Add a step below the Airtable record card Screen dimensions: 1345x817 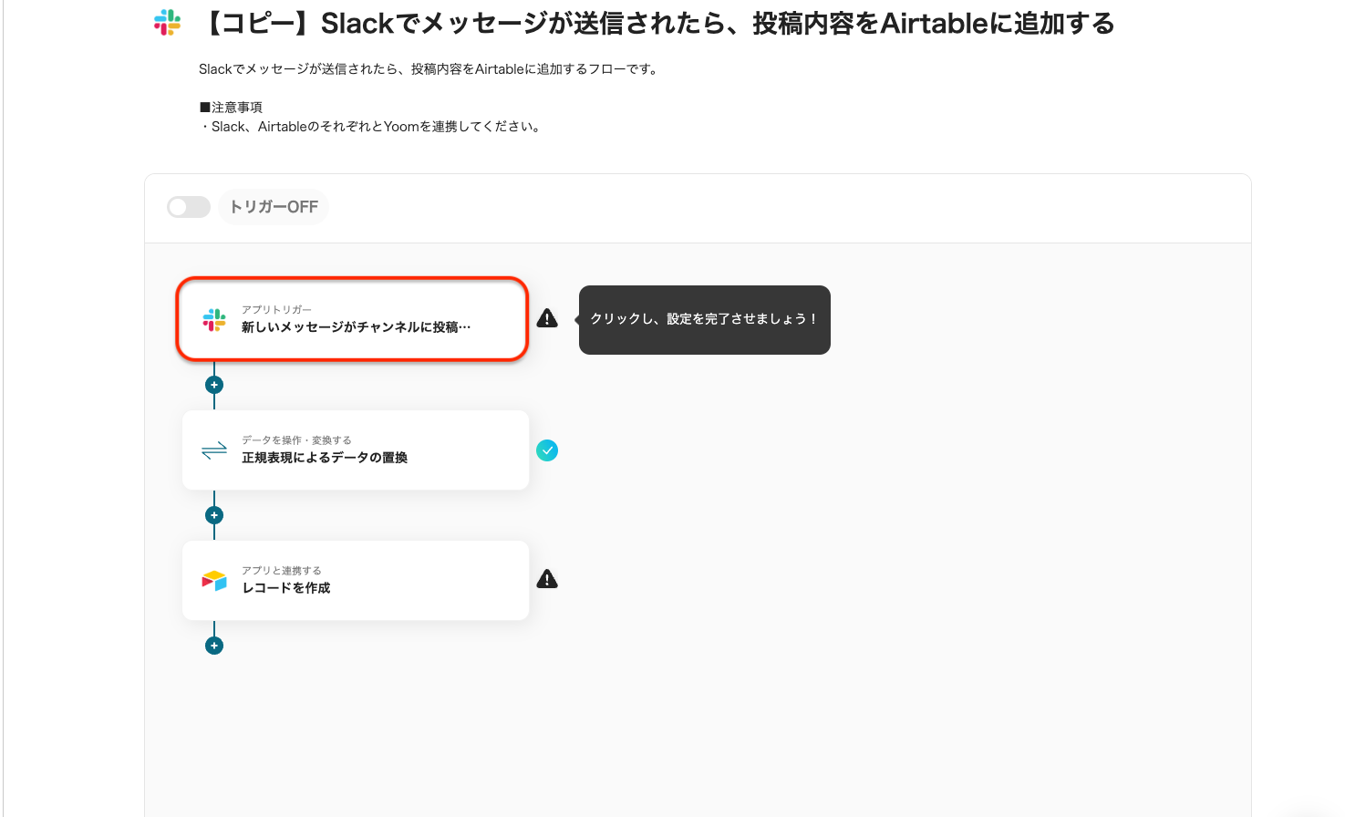click(x=214, y=646)
